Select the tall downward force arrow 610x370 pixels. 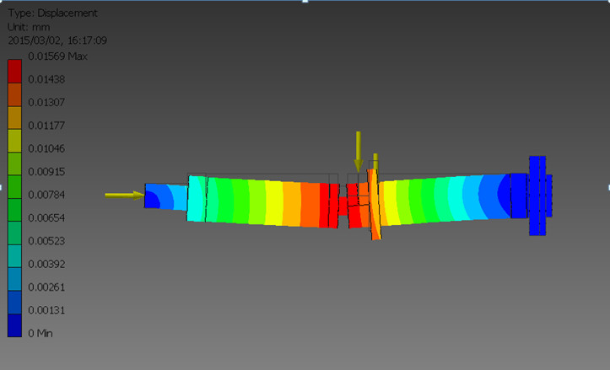(x=359, y=152)
